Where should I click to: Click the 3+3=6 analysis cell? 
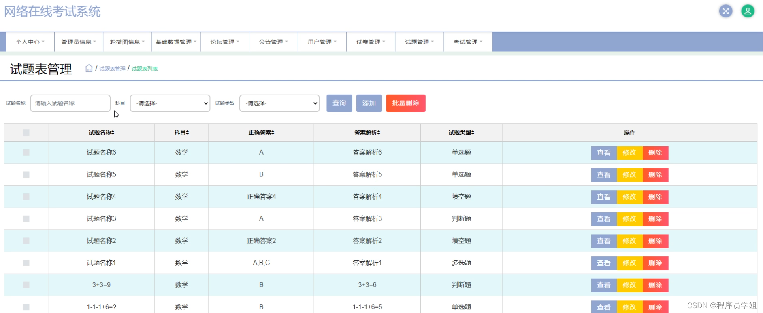click(x=367, y=285)
